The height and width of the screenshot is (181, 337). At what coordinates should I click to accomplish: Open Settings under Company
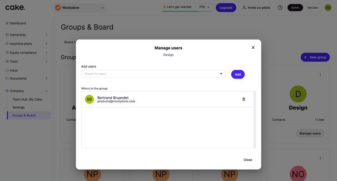tap(18, 107)
